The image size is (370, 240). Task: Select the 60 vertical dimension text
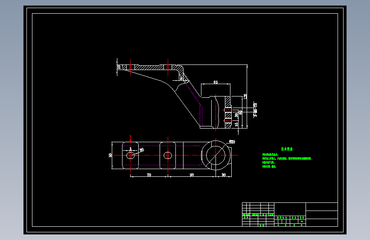click(240, 112)
